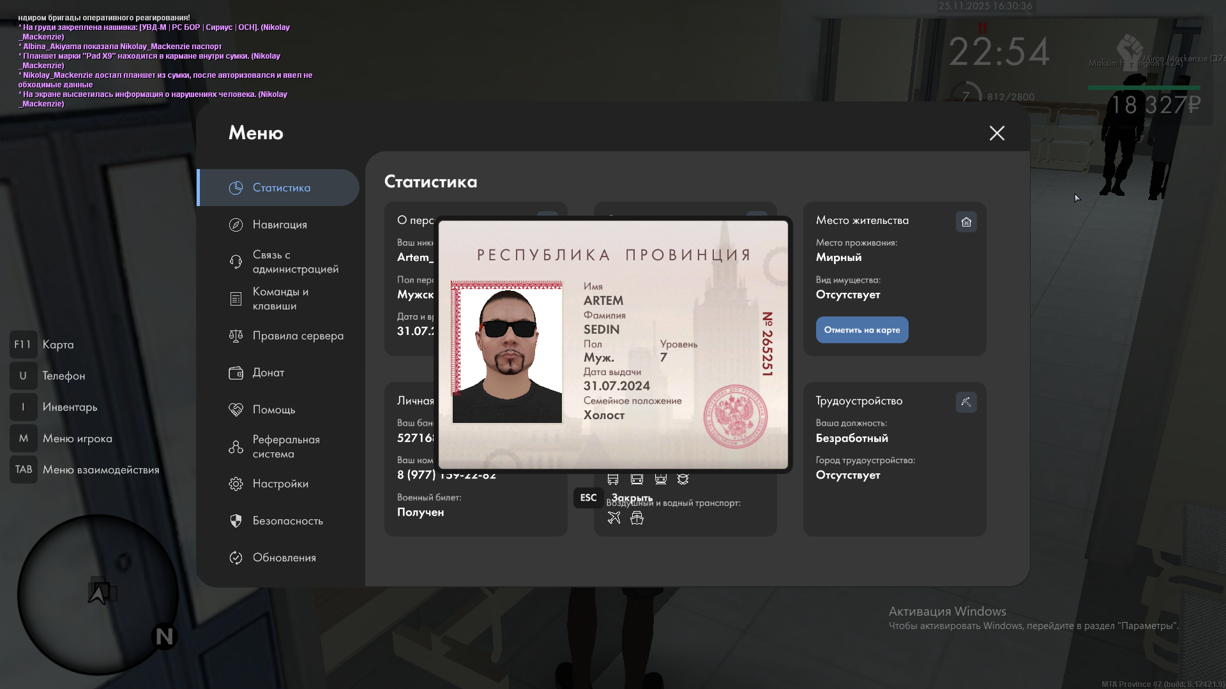Image resolution: width=1226 pixels, height=689 pixels.
Task: Open Связь с администрацией section
Action: [x=294, y=262]
